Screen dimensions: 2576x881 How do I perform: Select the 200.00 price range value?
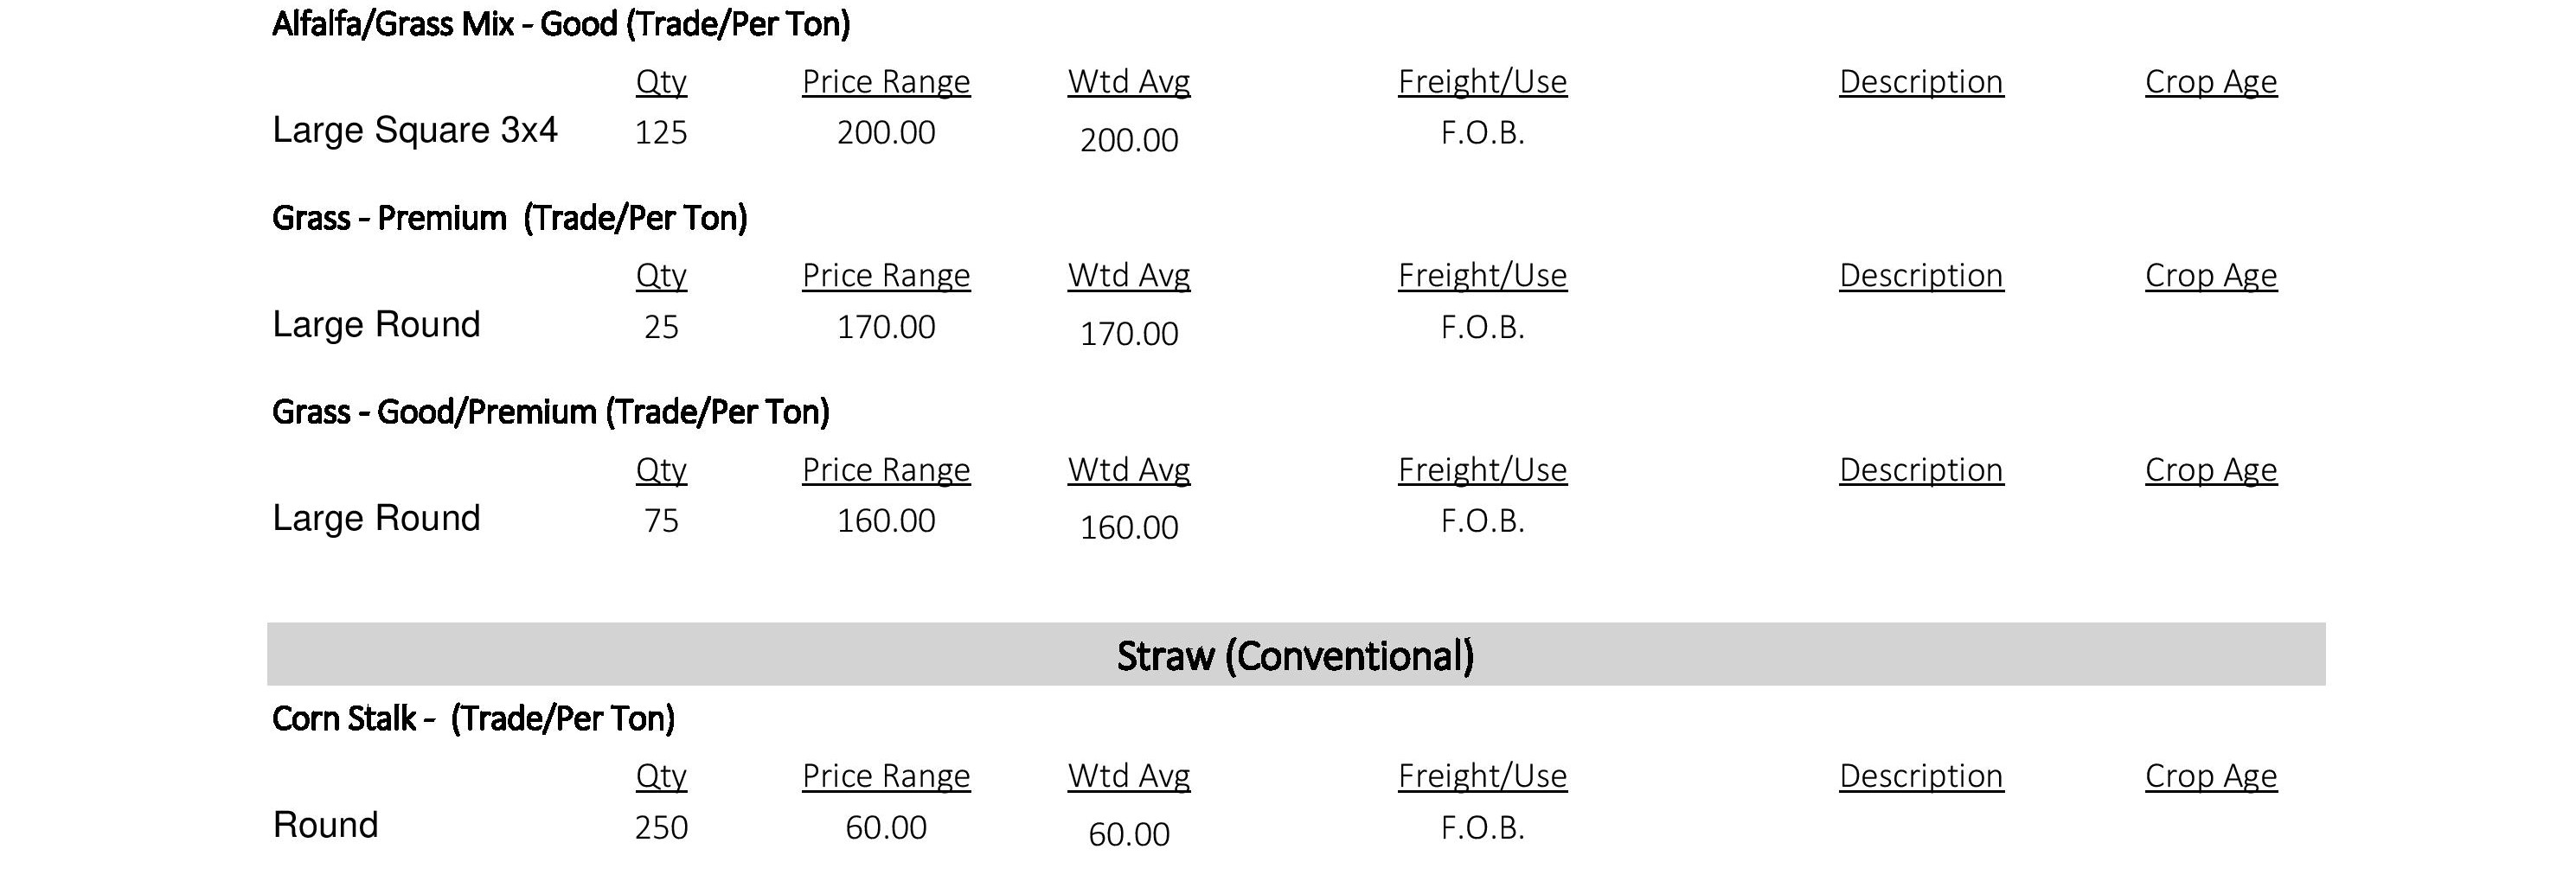[886, 133]
